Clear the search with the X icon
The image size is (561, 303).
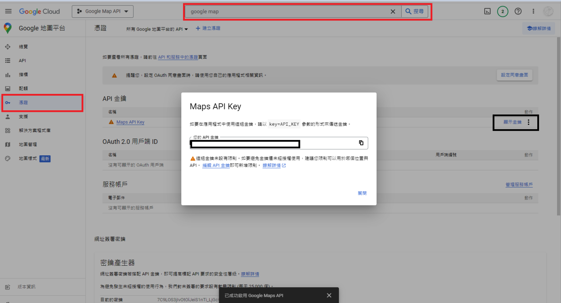pos(393,11)
